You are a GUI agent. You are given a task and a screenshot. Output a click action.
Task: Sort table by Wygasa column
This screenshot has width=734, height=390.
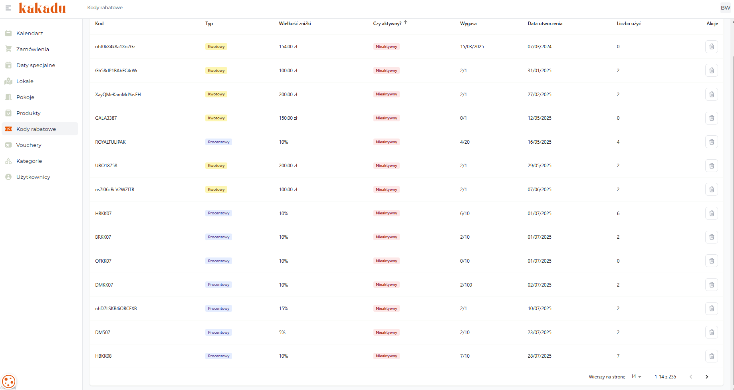pos(468,24)
